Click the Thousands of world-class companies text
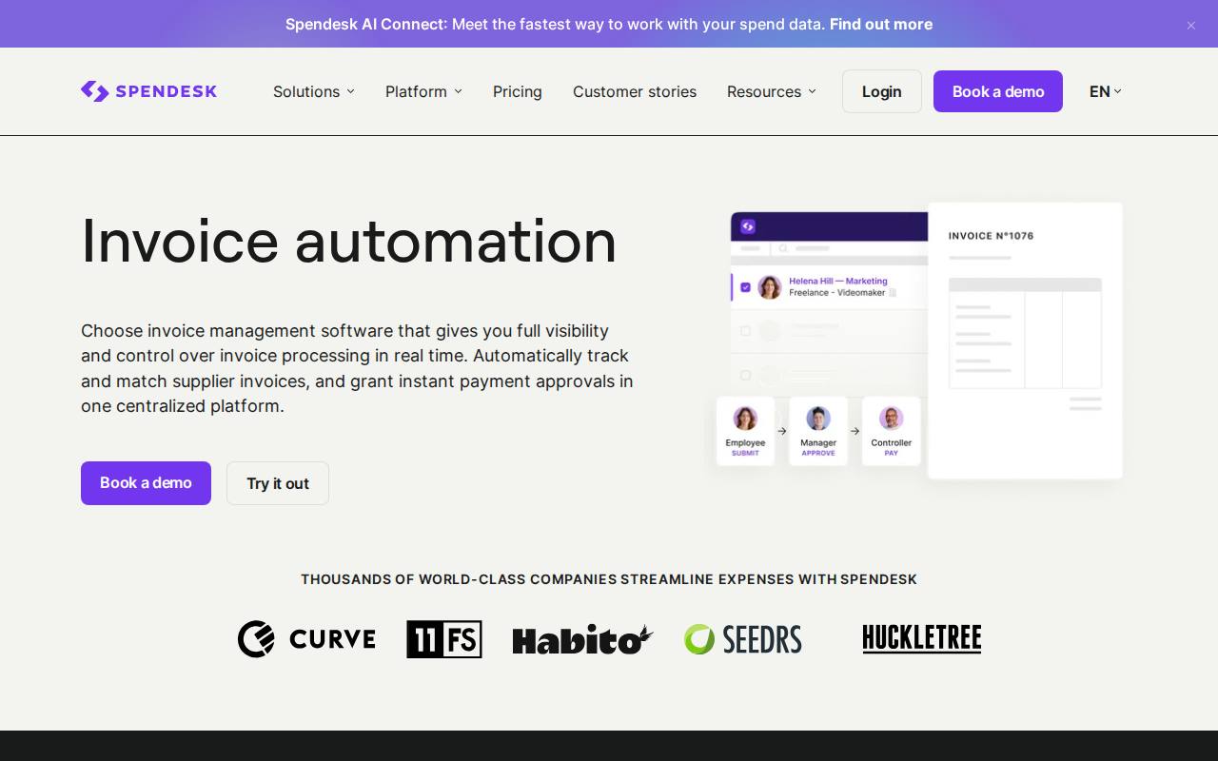Viewport: 1218px width, 761px height. (609, 579)
